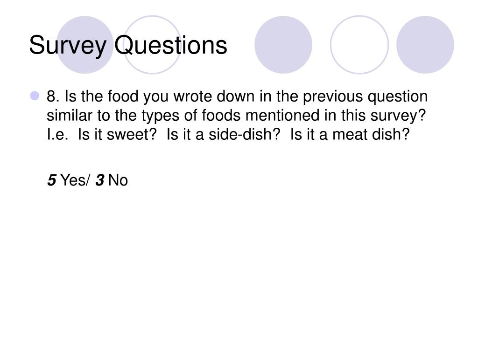Click the text 'Is it a meat dish?'
478x358 pixels.
pos(350,135)
